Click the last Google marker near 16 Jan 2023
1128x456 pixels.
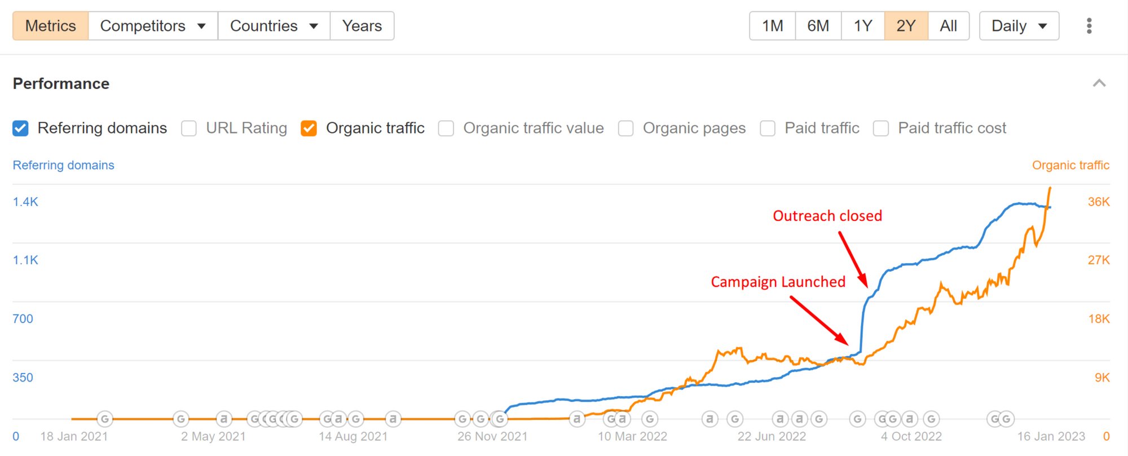1006,419
